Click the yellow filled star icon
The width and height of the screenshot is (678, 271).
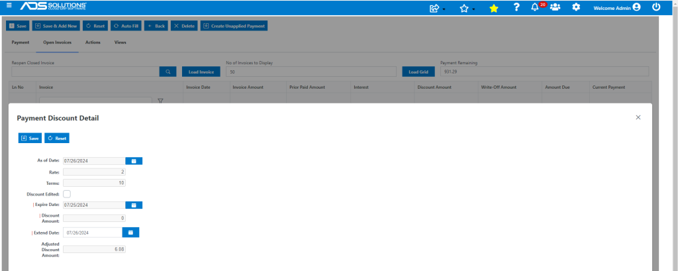494,8
